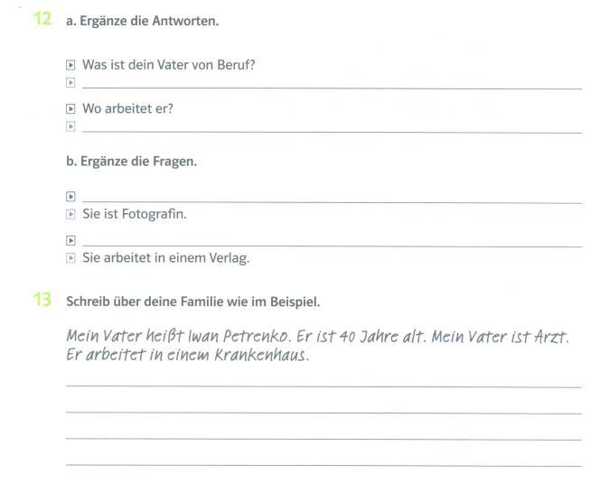Click the arrow icon on the blank line above 'Sie arbeitet in einem Verlag.'
Viewport: 609px width, 483px height.
point(70,240)
